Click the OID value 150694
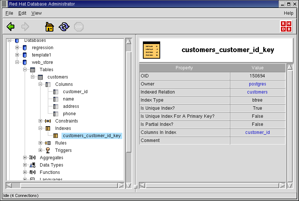The width and height of the screenshot is (299, 201). [257, 76]
